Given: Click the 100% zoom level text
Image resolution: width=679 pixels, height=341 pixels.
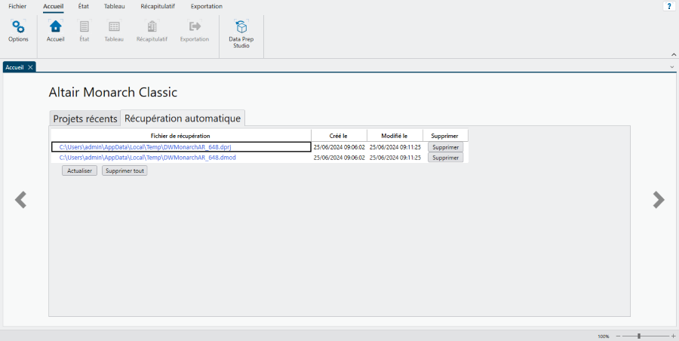Looking at the screenshot, I should tap(604, 336).
